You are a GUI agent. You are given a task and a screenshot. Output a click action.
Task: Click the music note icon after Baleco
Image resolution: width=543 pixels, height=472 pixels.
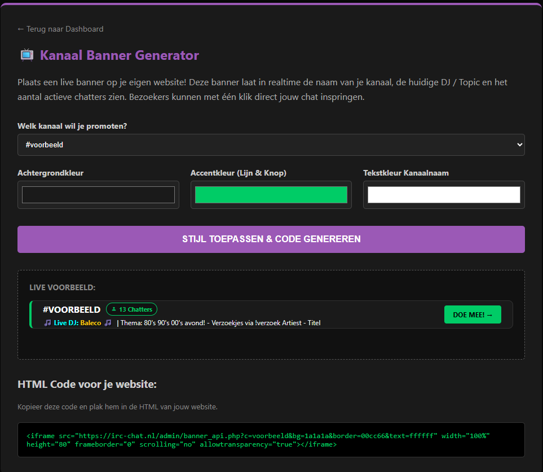pos(107,323)
